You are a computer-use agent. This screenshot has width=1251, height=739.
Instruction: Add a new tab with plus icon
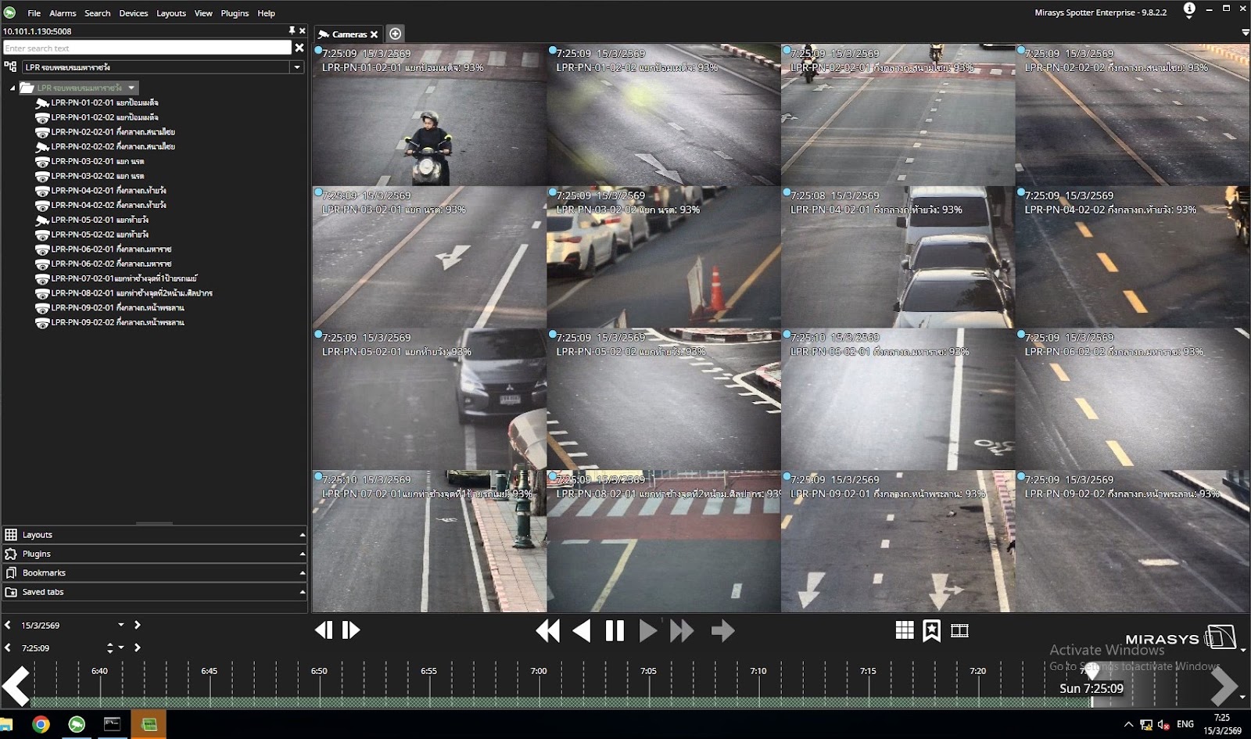pos(396,34)
